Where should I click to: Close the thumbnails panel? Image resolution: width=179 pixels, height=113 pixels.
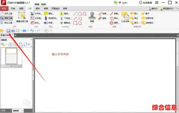pos(31,40)
